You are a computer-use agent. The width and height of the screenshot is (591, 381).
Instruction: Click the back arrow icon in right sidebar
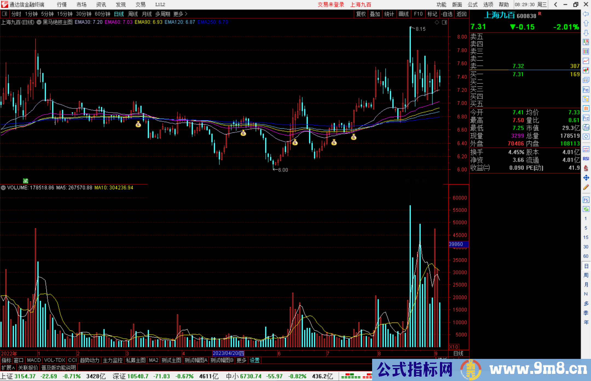[x=586, y=14]
